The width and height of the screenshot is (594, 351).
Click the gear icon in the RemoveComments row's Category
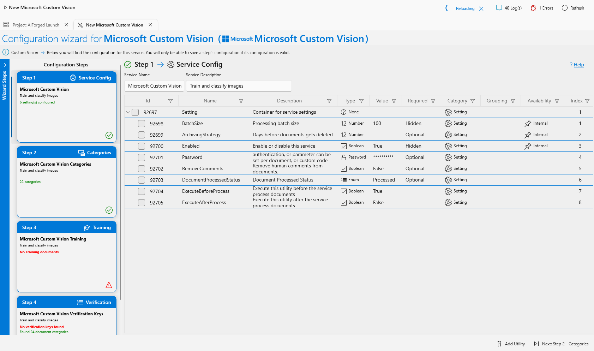[x=448, y=169]
